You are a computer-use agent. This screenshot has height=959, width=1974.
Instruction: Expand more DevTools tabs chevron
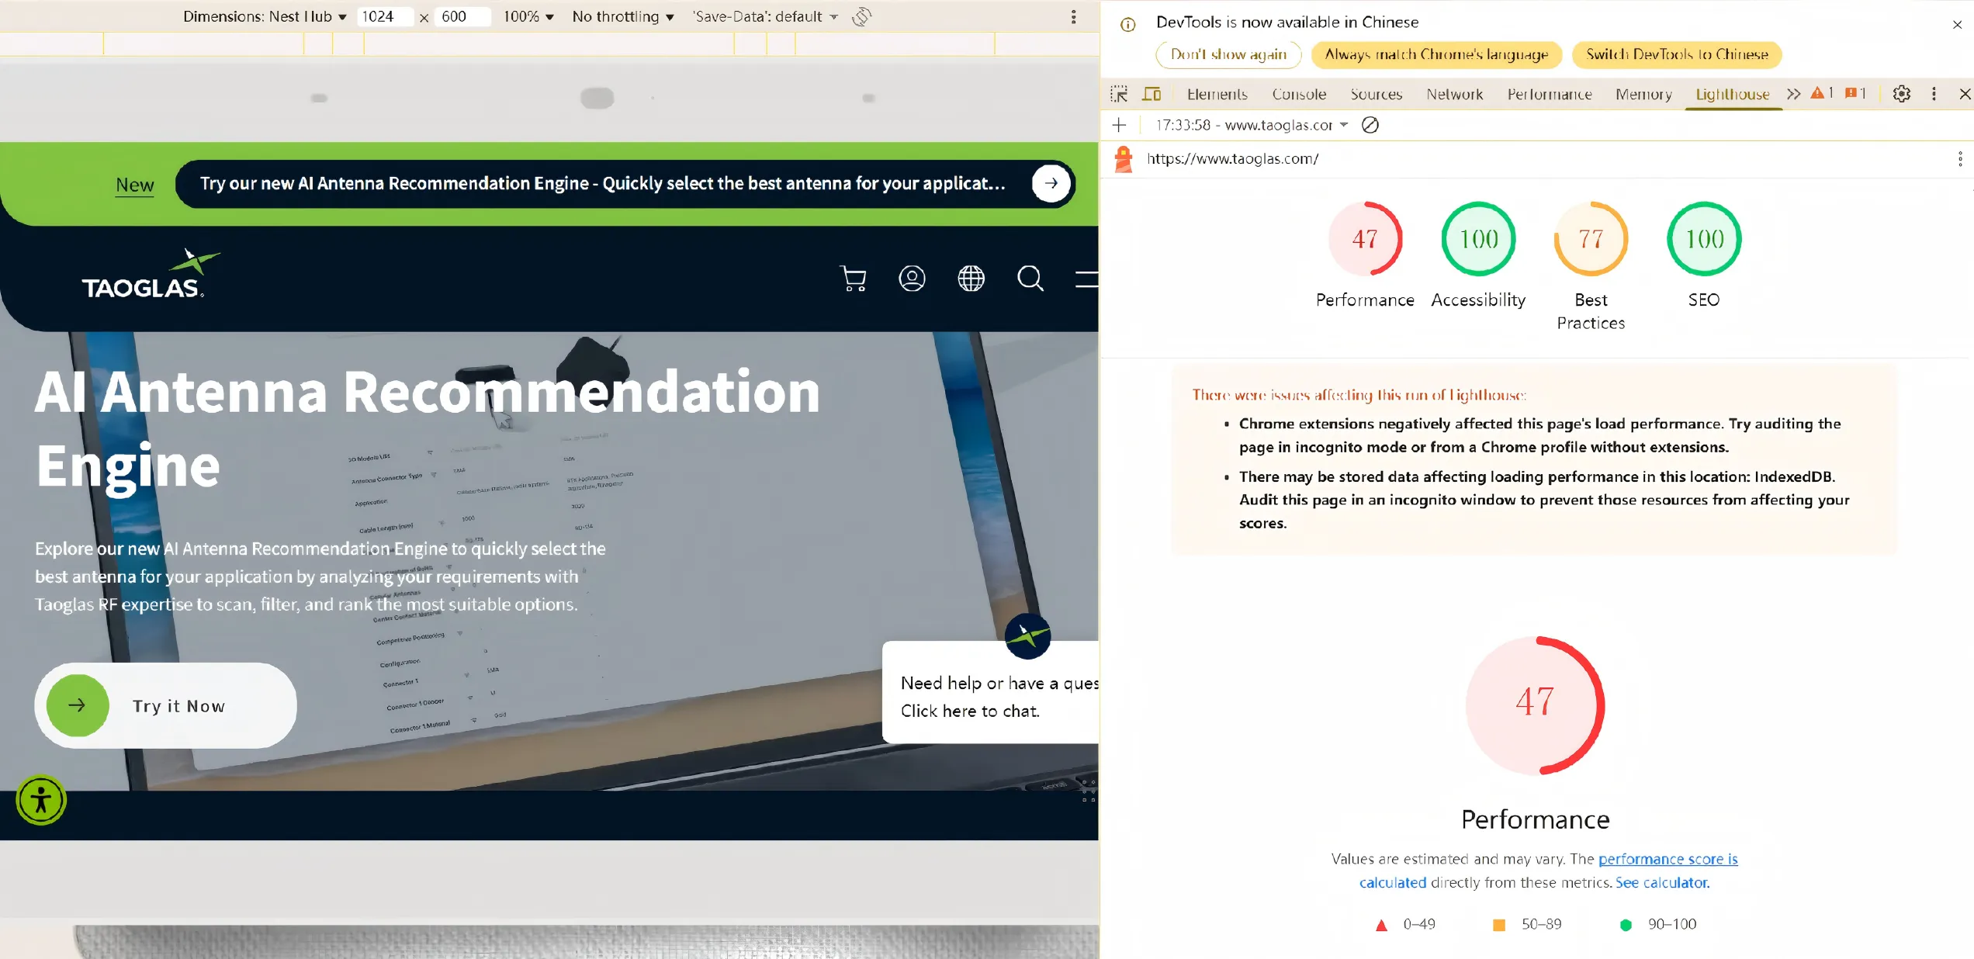tap(1793, 94)
